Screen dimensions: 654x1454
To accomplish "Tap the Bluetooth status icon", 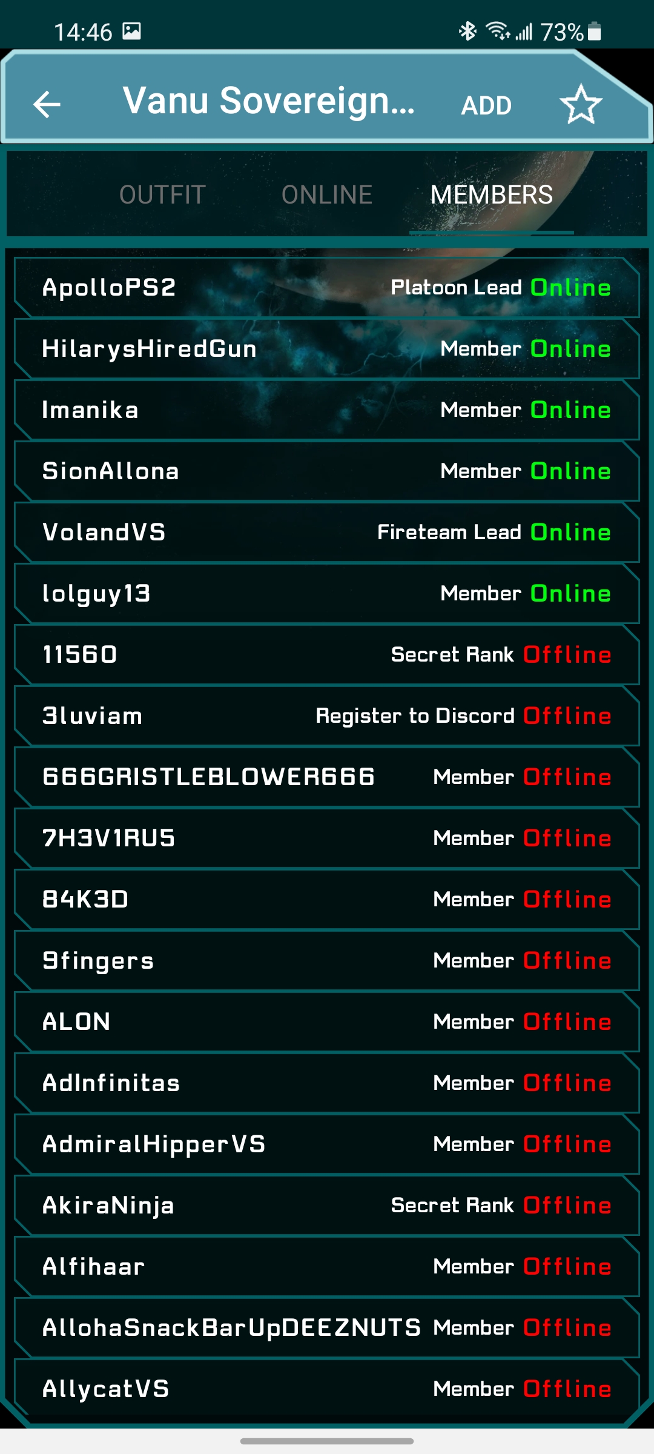I will pyautogui.click(x=467, y=31).
